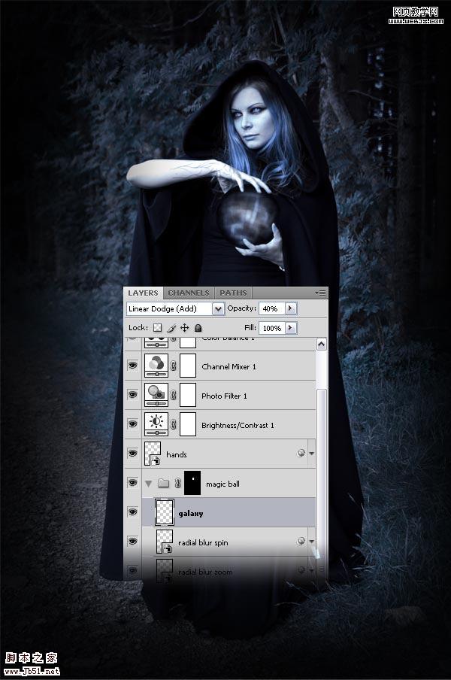Select the Channel Mixer adjustment icon
Screen dimensions: 451x680
click(156, 365)
